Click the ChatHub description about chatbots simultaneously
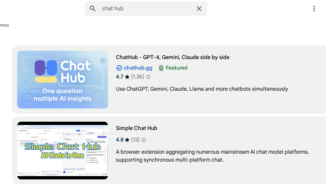326x184 pixels. tap(202, 89)
